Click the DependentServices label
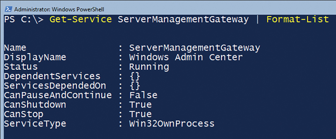Screen dimensions: 336x139 point(52,77)
